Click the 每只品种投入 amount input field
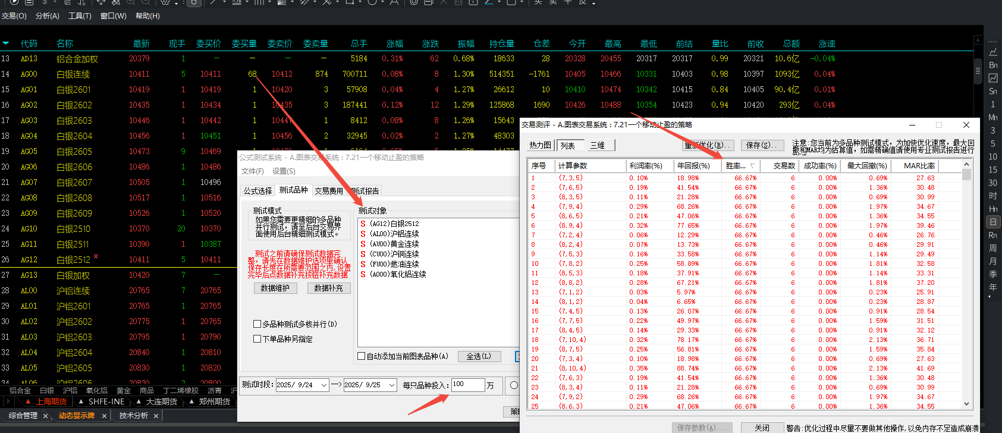 coord(467,385)
